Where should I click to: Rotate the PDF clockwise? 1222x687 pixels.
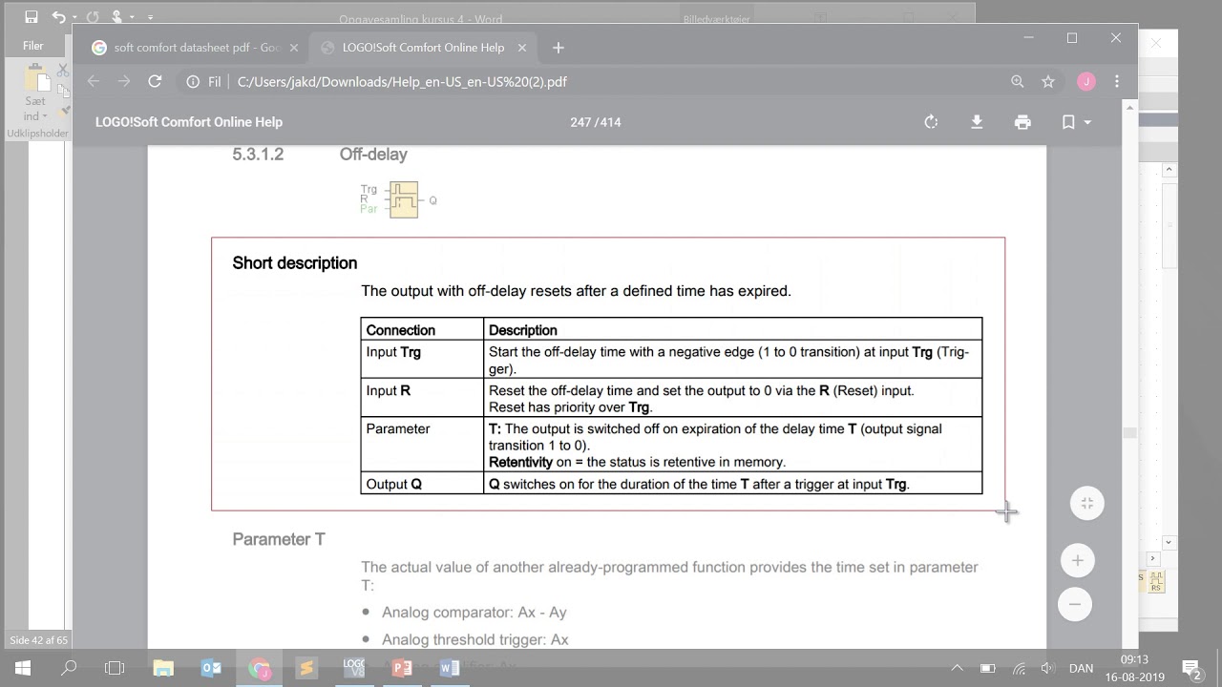(931, 122)
